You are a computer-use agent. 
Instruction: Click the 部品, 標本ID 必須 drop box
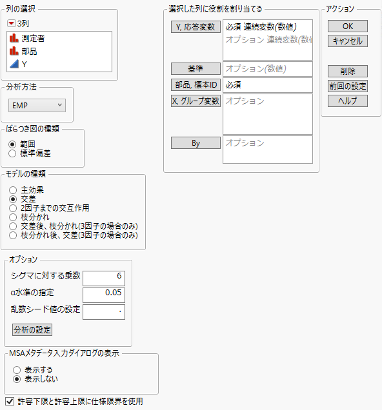tap(268, 85)
